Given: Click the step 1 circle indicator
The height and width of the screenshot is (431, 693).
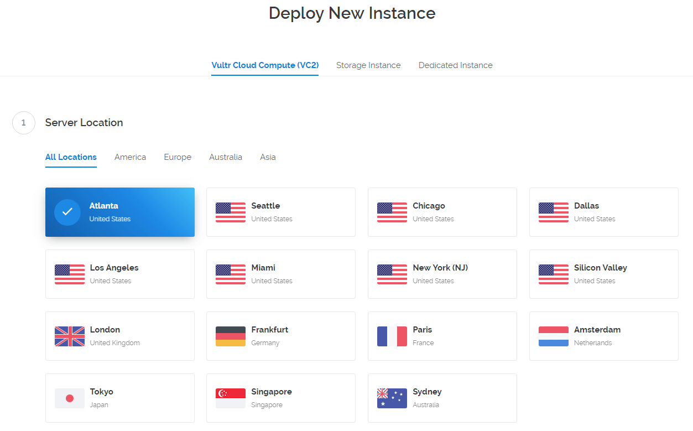Looking at the screenshot, I should (x=24, y=123).
